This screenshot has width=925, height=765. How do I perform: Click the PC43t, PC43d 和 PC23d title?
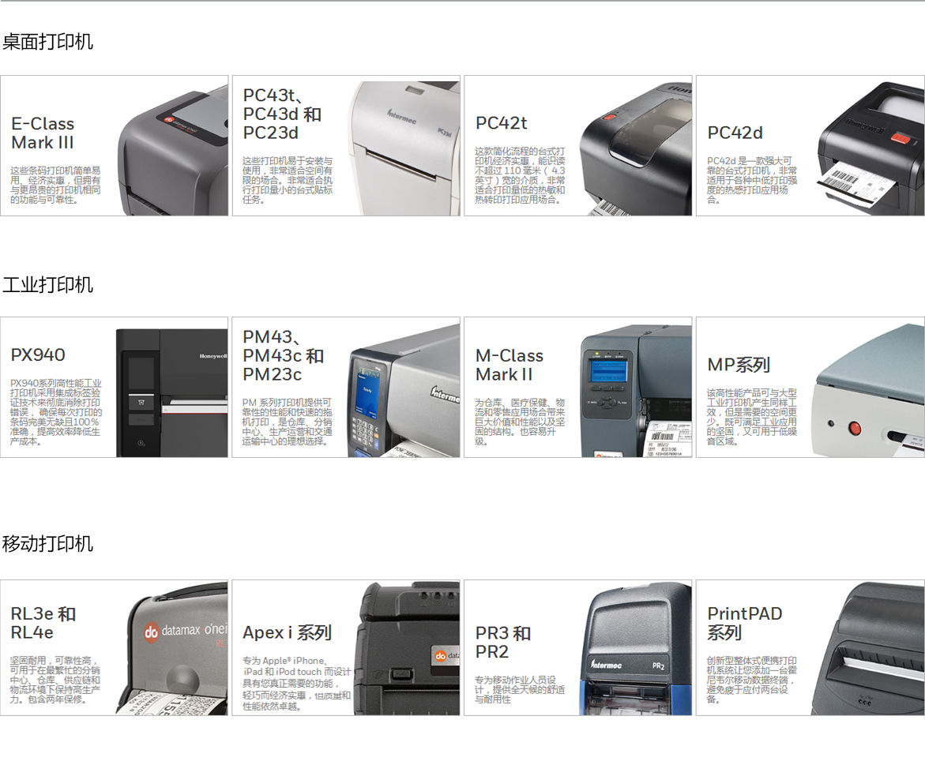282,114
